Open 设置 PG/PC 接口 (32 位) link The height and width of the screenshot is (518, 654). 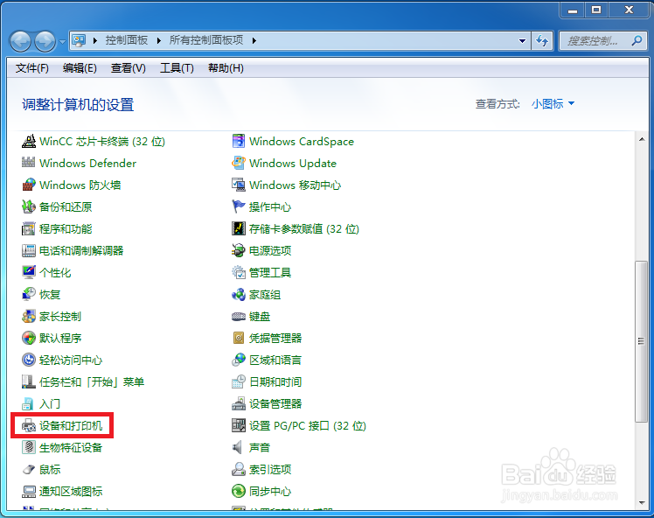pyautogui.click(x=308, y=426)
